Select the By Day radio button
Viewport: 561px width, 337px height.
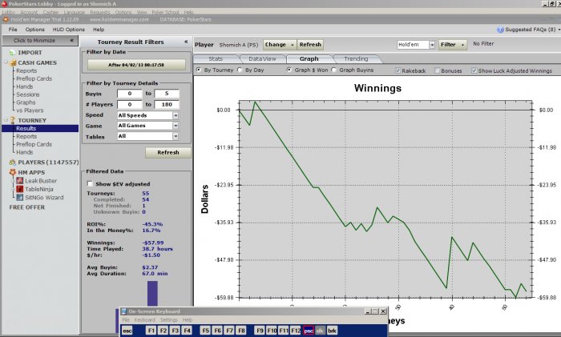240,70
